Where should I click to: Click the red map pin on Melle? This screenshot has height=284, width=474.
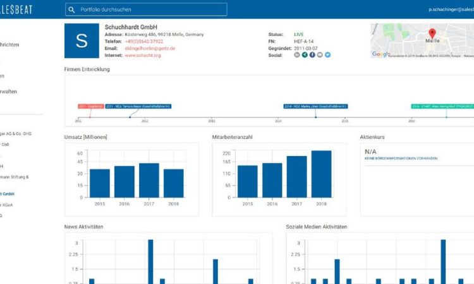[x=432, y=33]
